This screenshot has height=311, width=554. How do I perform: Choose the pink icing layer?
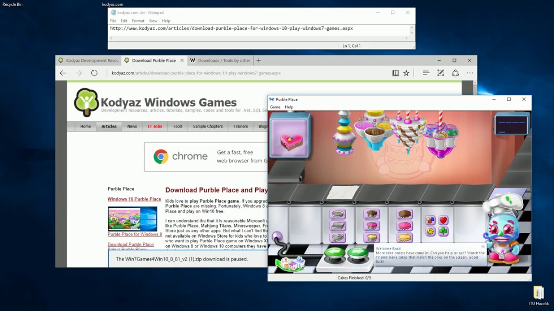[405, 225]
